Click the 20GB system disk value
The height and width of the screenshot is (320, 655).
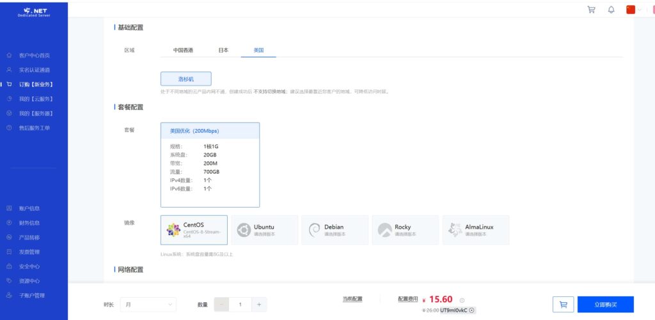point(210,155)
